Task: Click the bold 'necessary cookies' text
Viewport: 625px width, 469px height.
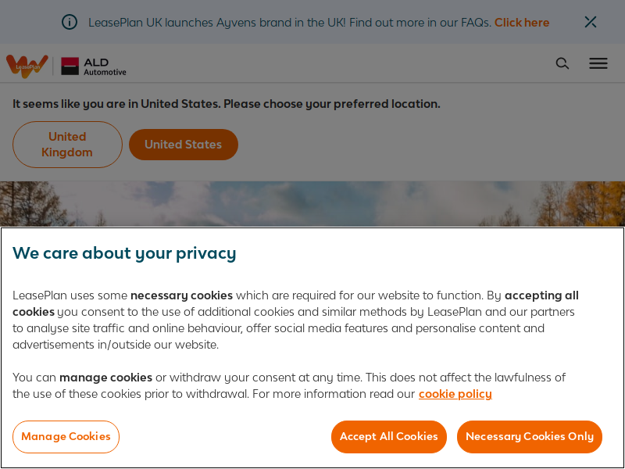Action: click(182, 295)
